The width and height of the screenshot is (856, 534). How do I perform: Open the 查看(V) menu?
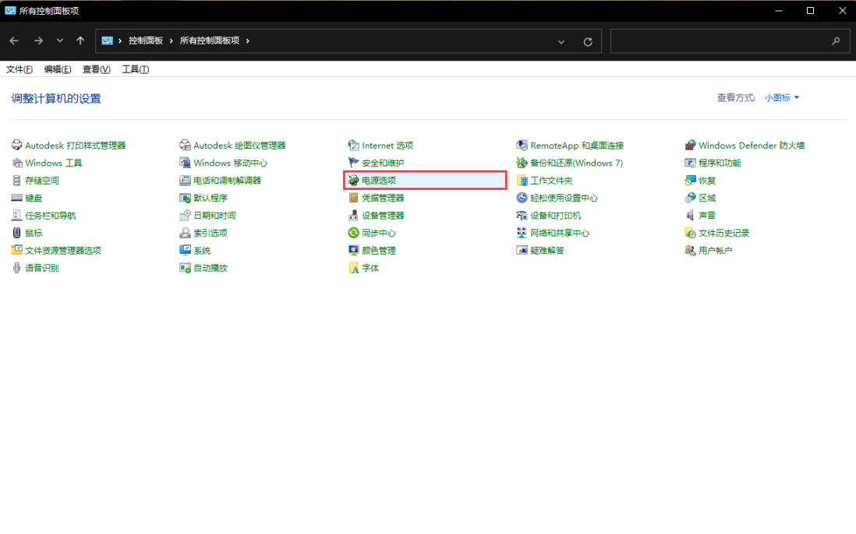coord(96,69)
